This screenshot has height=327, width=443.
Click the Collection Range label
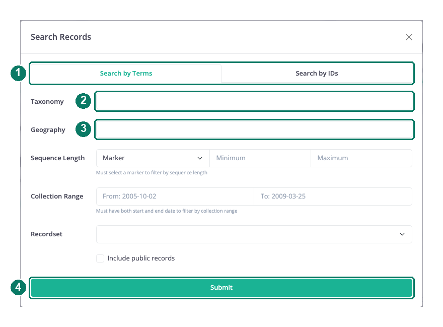pos(57,197)
